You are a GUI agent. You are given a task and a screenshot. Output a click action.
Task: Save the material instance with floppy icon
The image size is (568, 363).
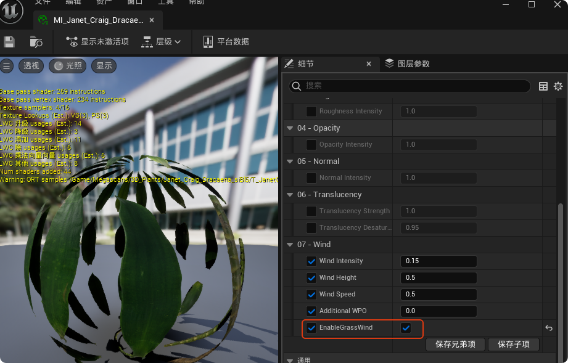(x=9, y=42)
